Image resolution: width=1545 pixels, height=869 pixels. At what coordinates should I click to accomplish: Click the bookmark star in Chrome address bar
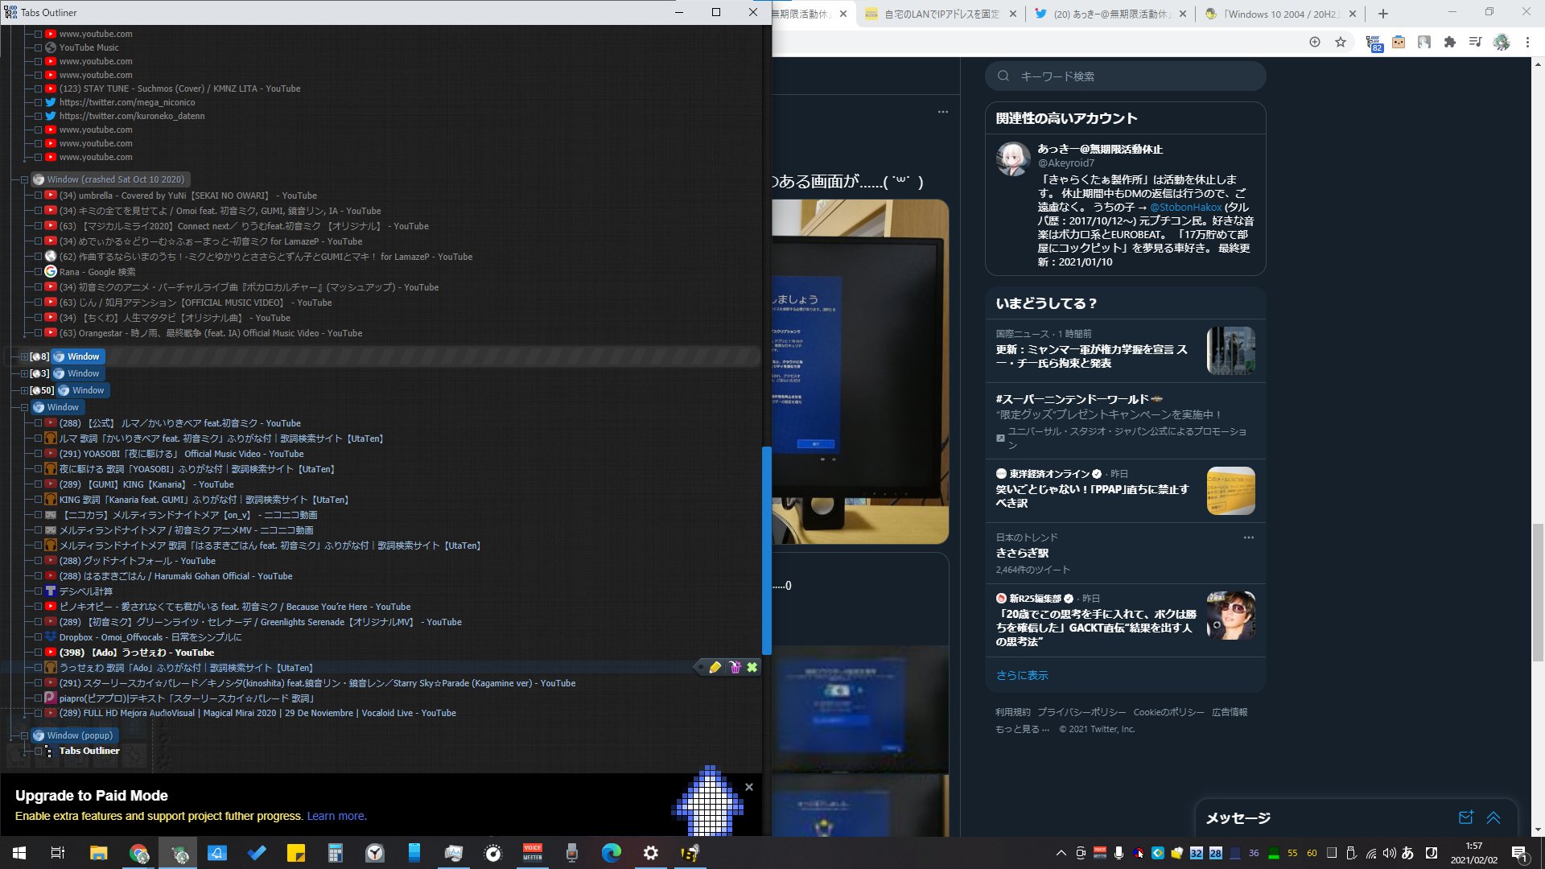point(1341,42)
